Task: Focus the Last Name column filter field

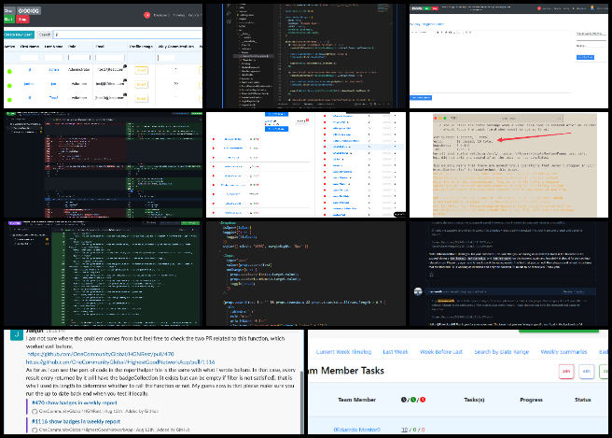Action: (53, 58)
